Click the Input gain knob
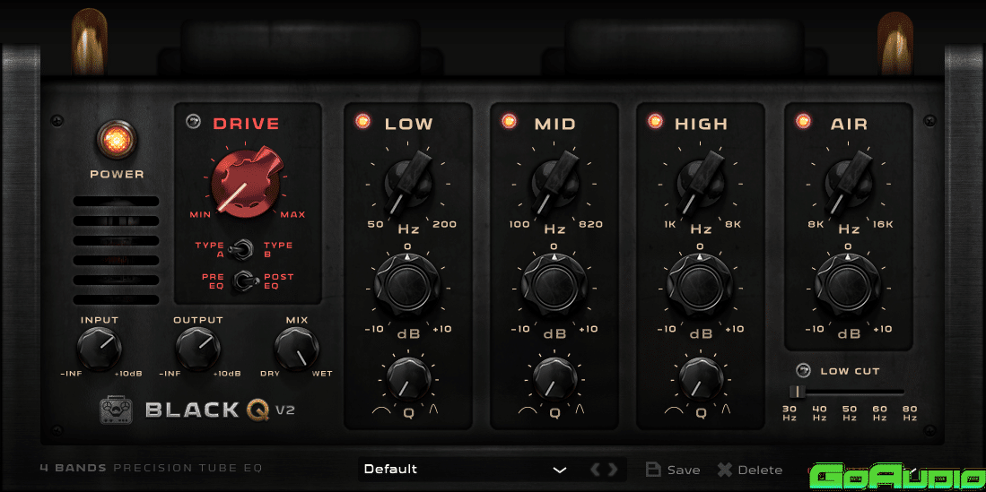 [99, 348]
